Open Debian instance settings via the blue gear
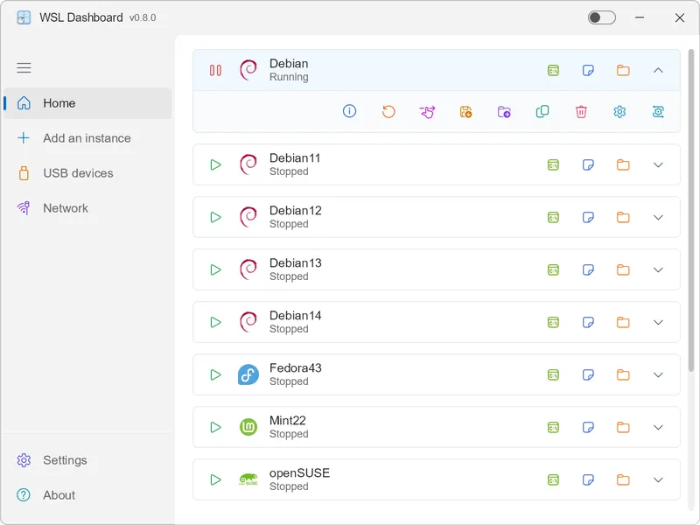Screen dimensions: 700x525 619,112
